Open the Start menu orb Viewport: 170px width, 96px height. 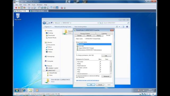17,90
